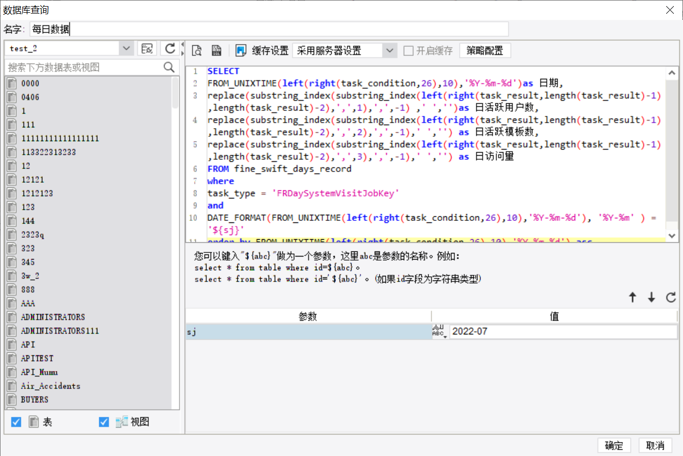Click the SQL preview icon in toolbar
This screenshot has height=456, width=683.
pyautogui.click(x=197, y=50)
